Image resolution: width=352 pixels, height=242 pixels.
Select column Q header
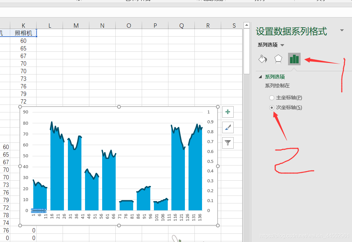[x=181, y=26]
